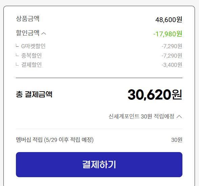
Task: Click the 중복할인 discount row
Action: (99, 56)
